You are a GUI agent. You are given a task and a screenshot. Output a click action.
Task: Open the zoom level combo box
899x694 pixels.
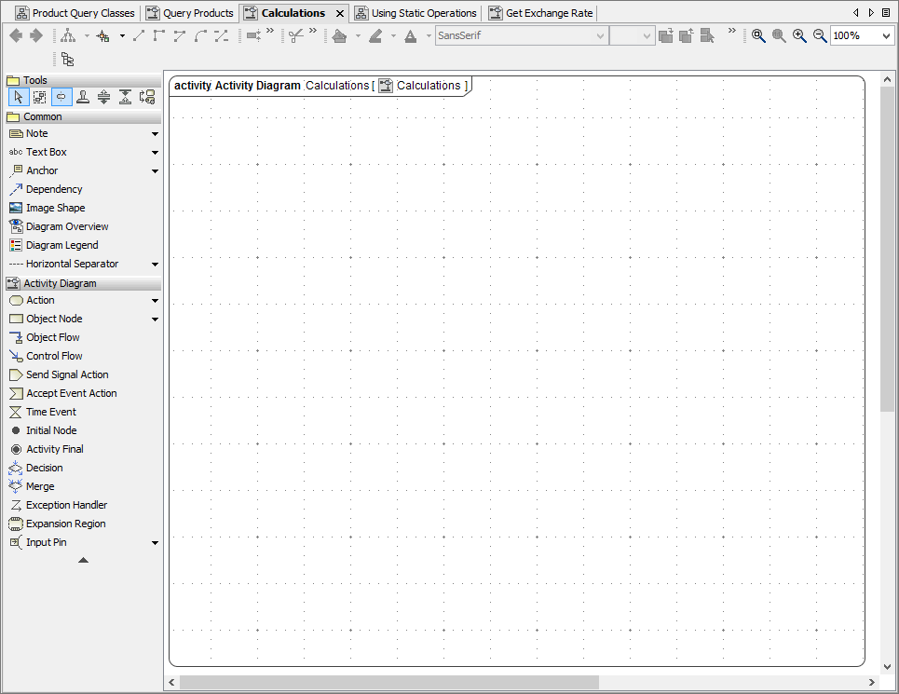(886, 35)
